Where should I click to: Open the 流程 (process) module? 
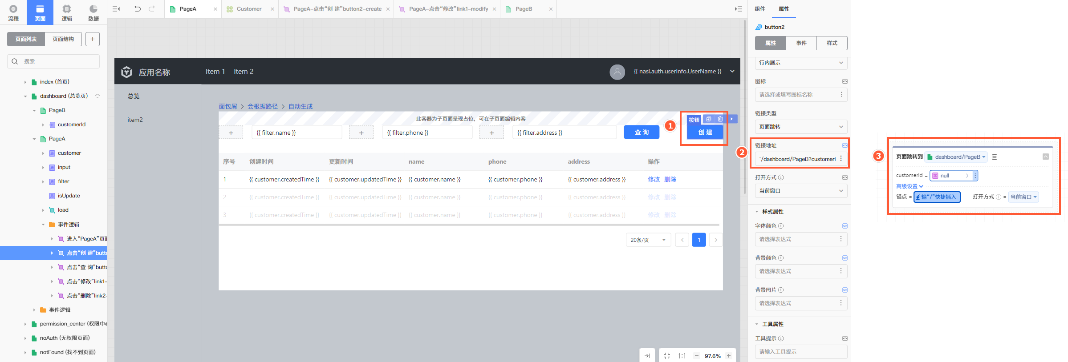coord(13,12)
